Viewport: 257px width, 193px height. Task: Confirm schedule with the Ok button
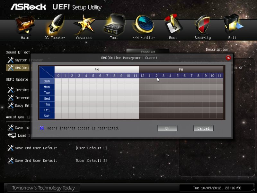167,128
